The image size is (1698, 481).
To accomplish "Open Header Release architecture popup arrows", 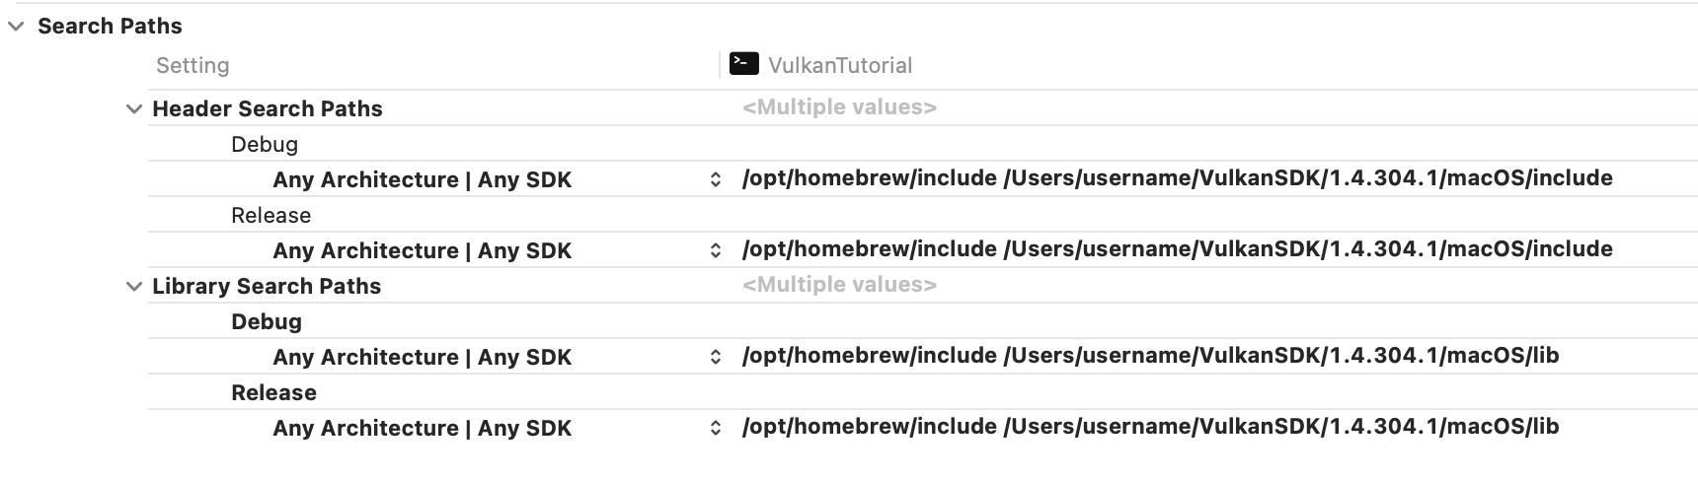I will pyautogui.click(x=716, y=250).
